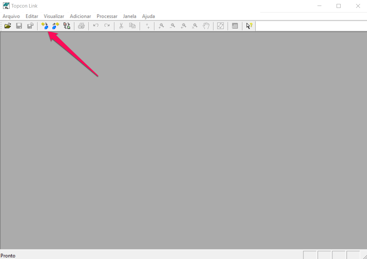367x259 pixels.
Task: Maximize the Topcon Link window
Action: [339, 6]
